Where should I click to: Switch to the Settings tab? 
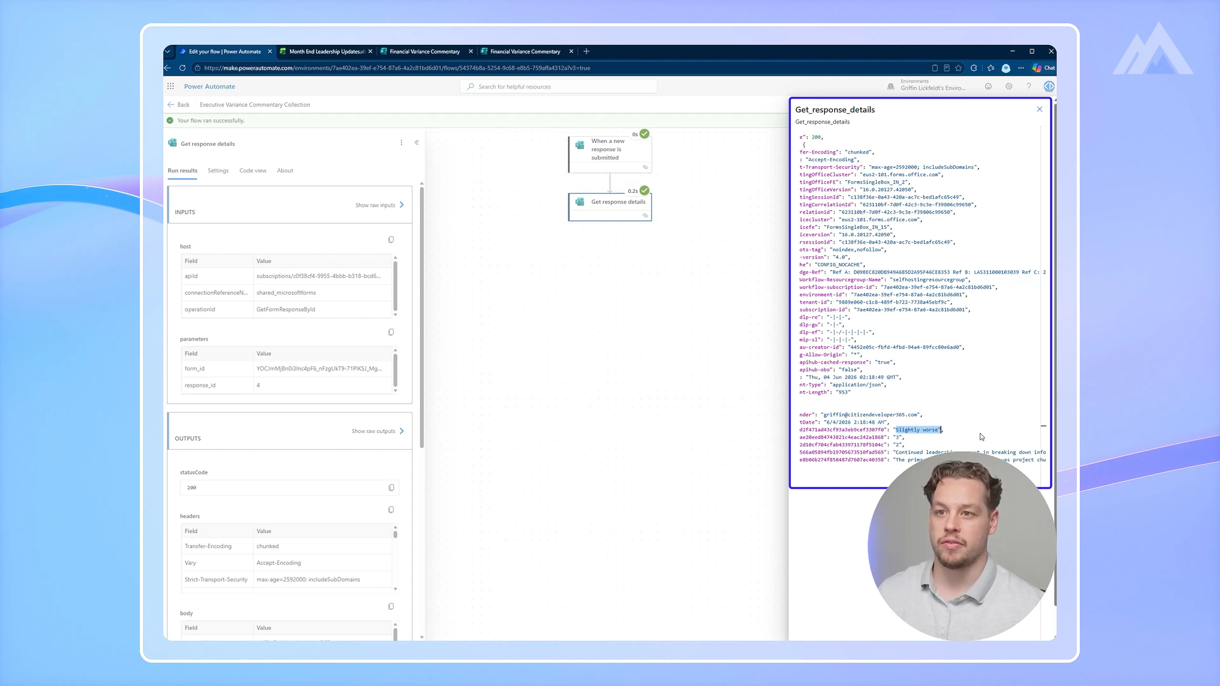click(218, 171)
